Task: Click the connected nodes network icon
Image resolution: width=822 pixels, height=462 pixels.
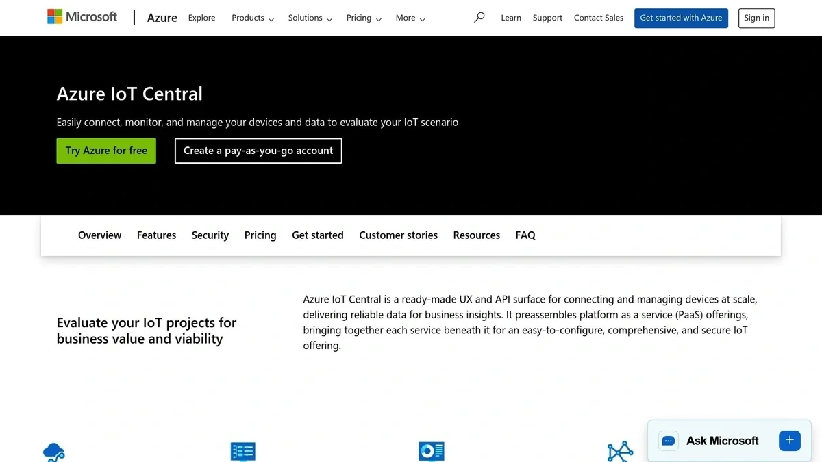Action: pyautogui.click(x=620, y=452)
